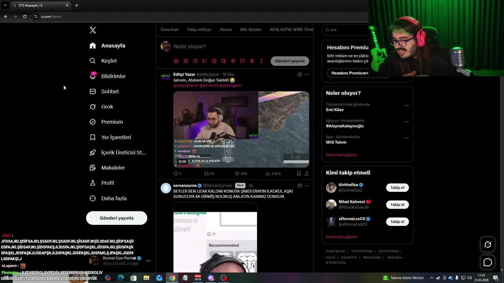The height and width of the screenshot is (283, 504).
Task: Reply to Editçi Yazar post
Action: [178, 174]
